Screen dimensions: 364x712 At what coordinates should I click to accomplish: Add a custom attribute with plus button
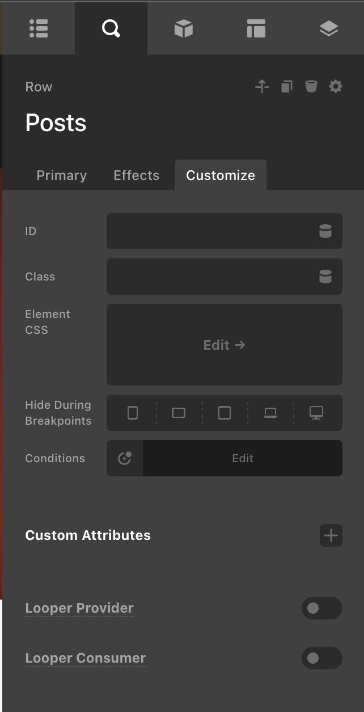coord(331,535)
